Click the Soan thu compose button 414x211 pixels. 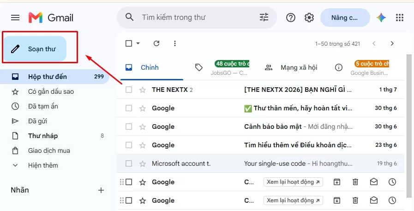click(35, 49)
